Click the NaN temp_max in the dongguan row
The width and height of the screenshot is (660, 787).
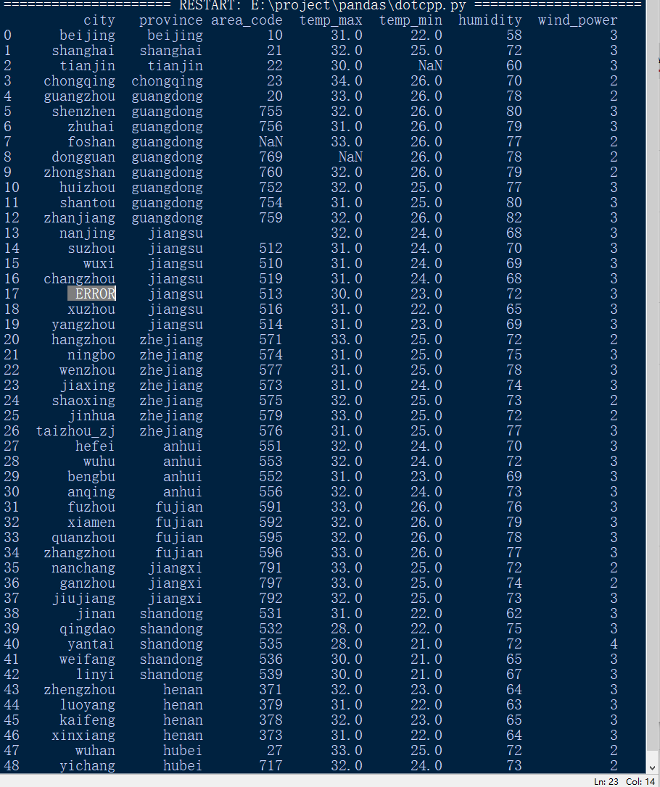(x=350, y=157)
